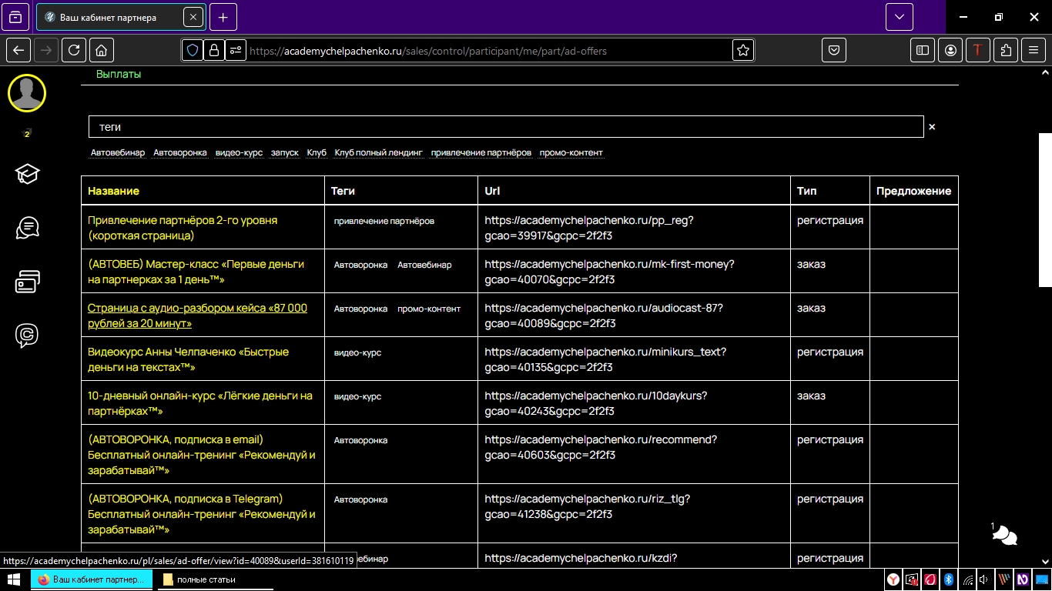
Task: Reload the page with the refresh icon
Action: tap(73, 50)
